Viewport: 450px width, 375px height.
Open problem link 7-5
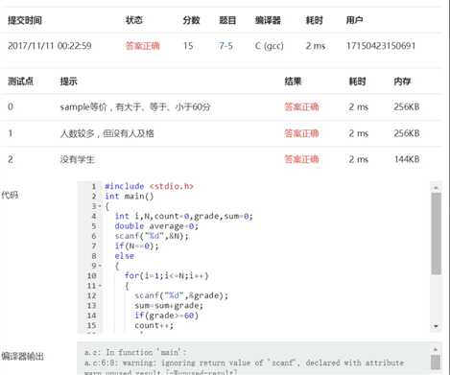(225, 46)
